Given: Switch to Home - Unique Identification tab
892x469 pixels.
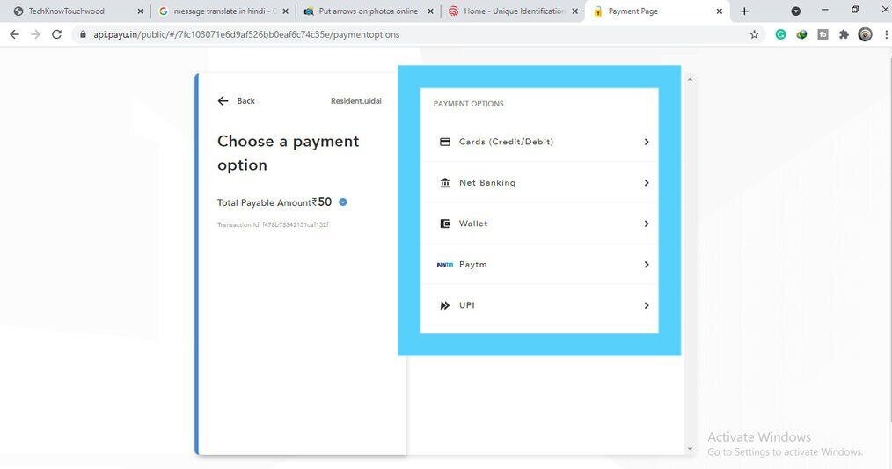Looking at the screenshot, I should point(513,11).
